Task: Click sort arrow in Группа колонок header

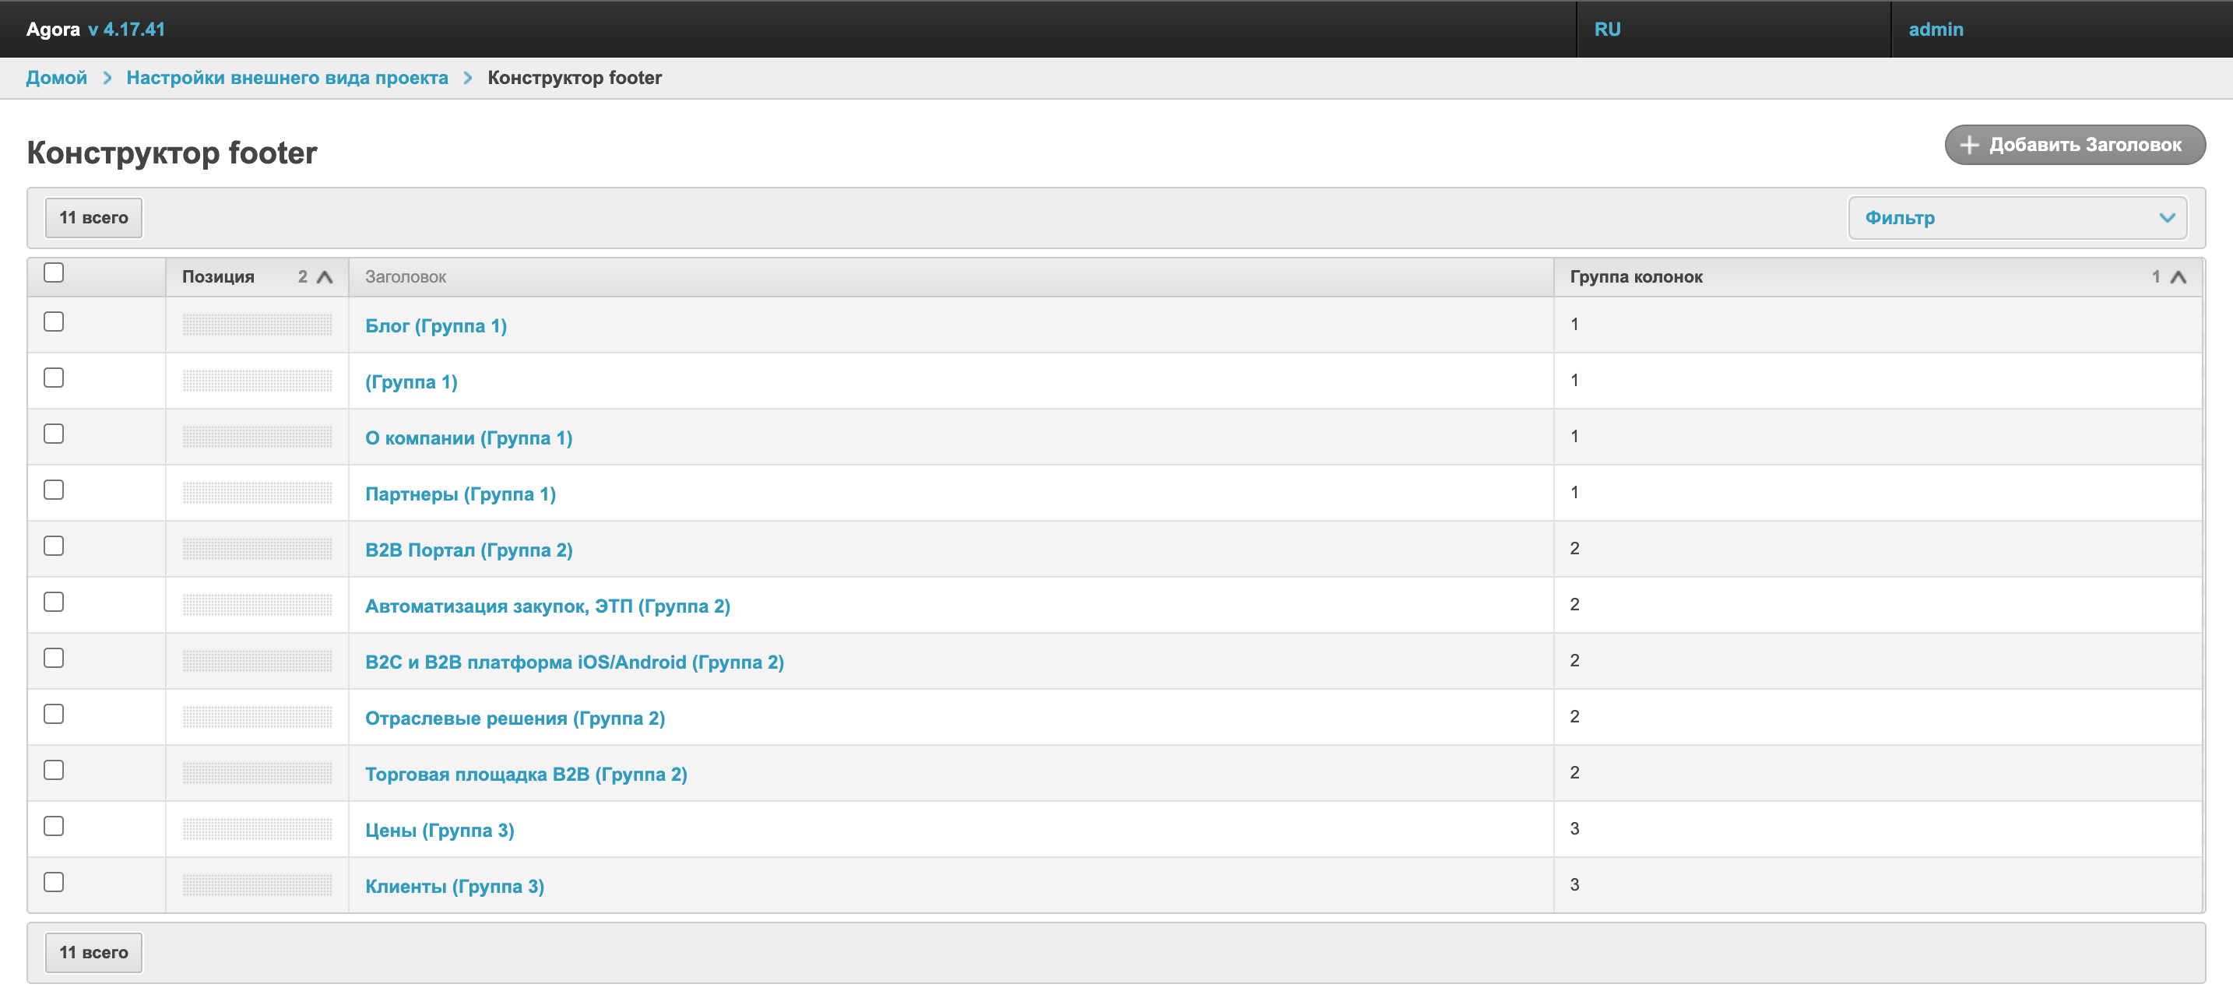Action: (x=2178, y=277)
